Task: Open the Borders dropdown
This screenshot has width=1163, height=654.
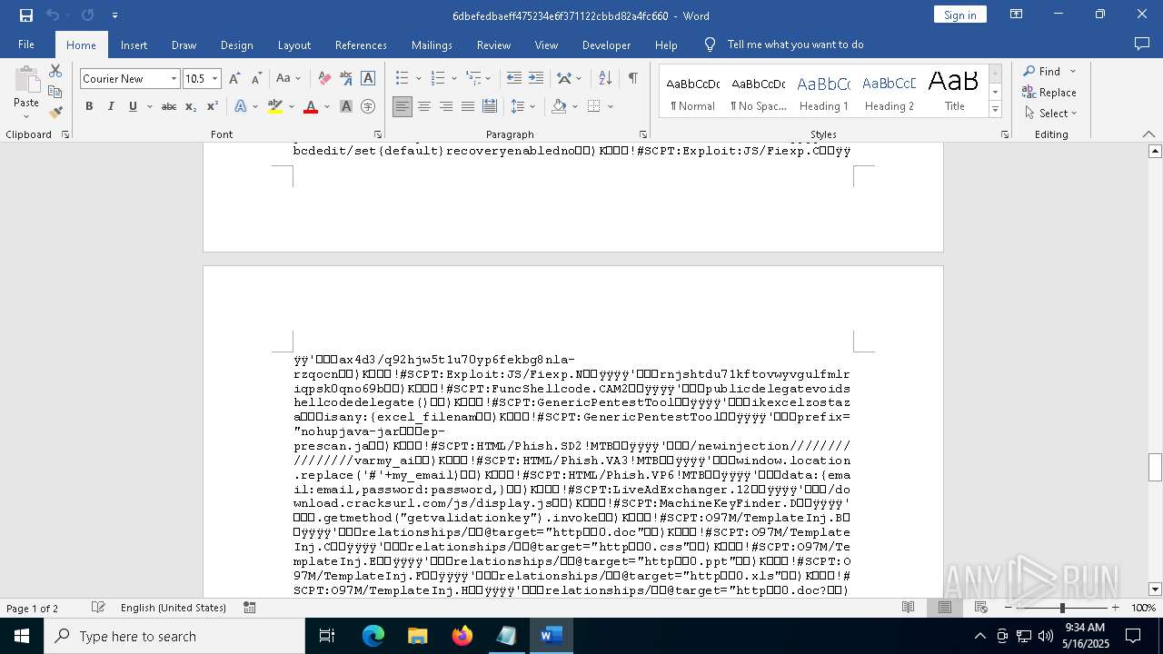Action: [x=610, y=106]
